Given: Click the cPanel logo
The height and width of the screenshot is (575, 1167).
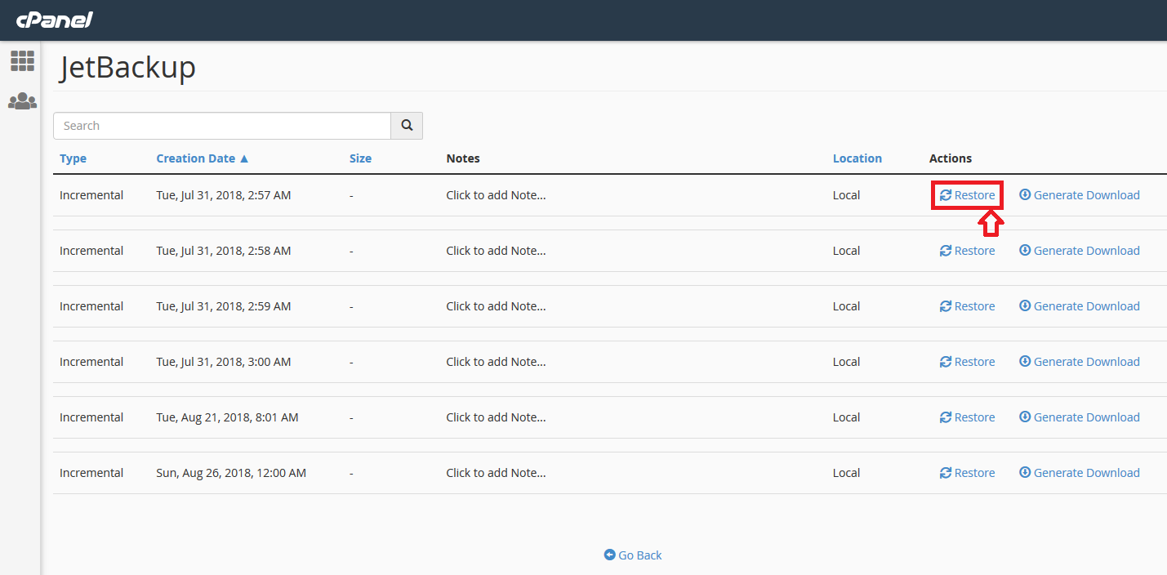Looking at the screenshot, I should click(x=55, y=20).
